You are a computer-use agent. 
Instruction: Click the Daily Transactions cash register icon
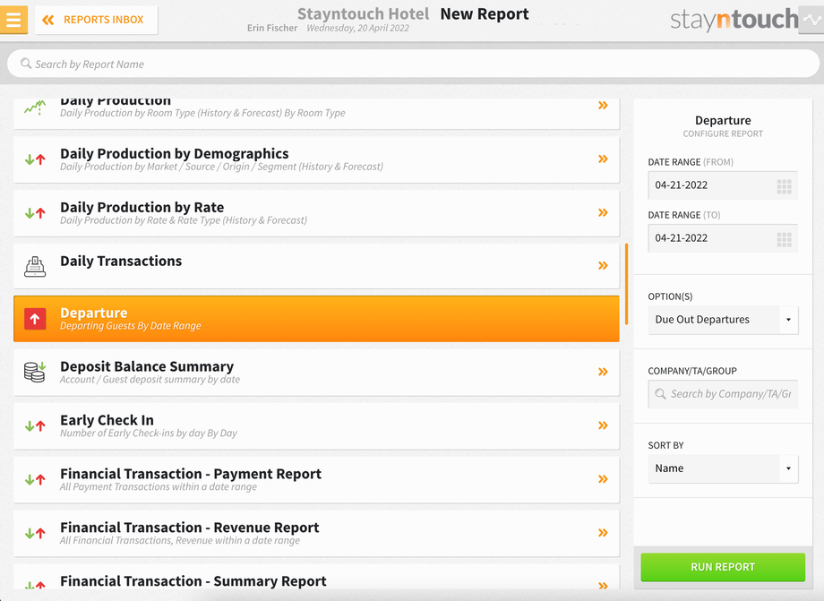(35, 266)
